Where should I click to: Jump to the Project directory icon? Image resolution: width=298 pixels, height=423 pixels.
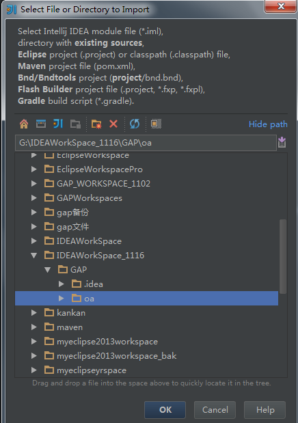point(58,124)
